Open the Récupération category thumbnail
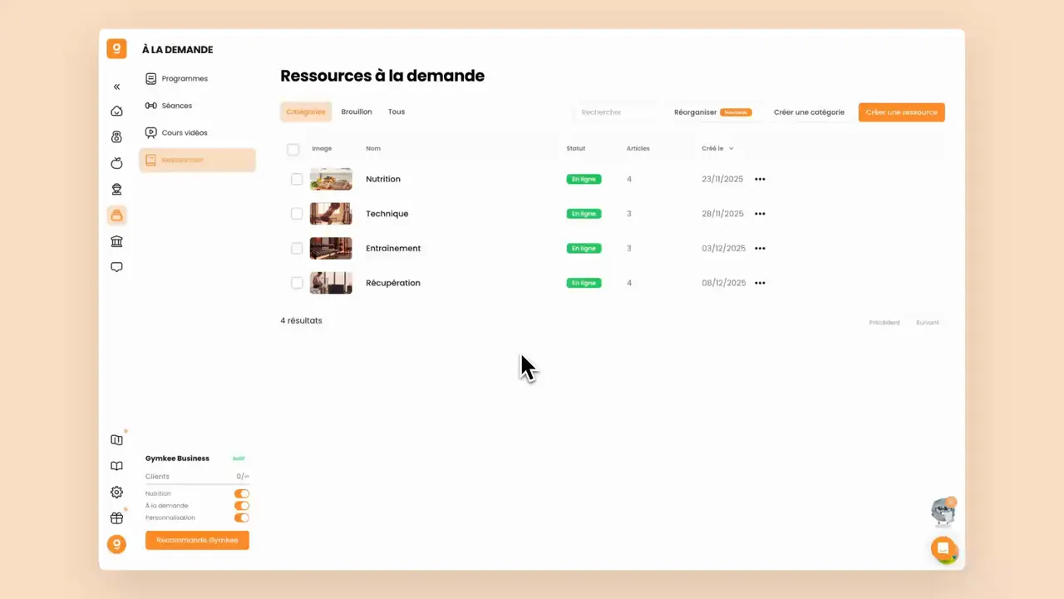 (x=331, y=283)
